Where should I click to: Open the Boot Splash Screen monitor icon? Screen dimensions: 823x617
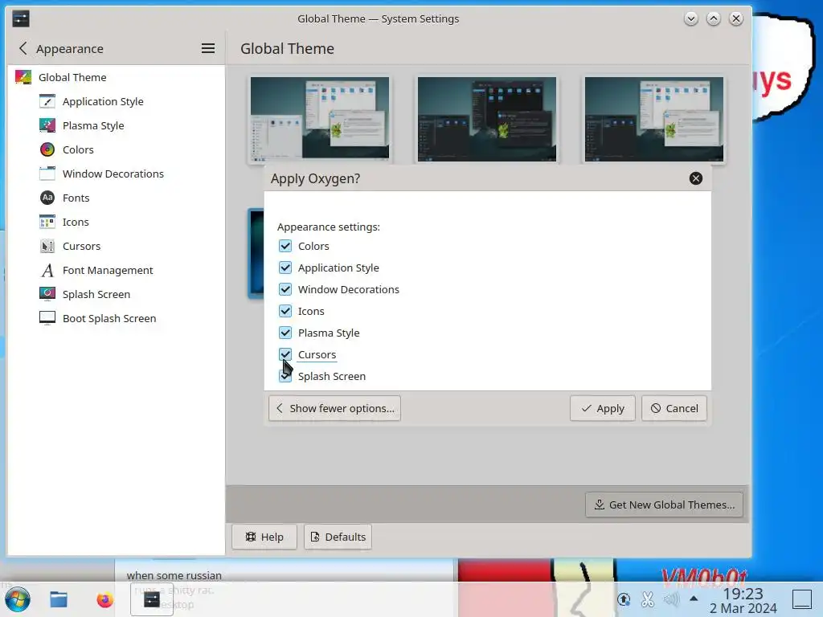click(47, 318)
